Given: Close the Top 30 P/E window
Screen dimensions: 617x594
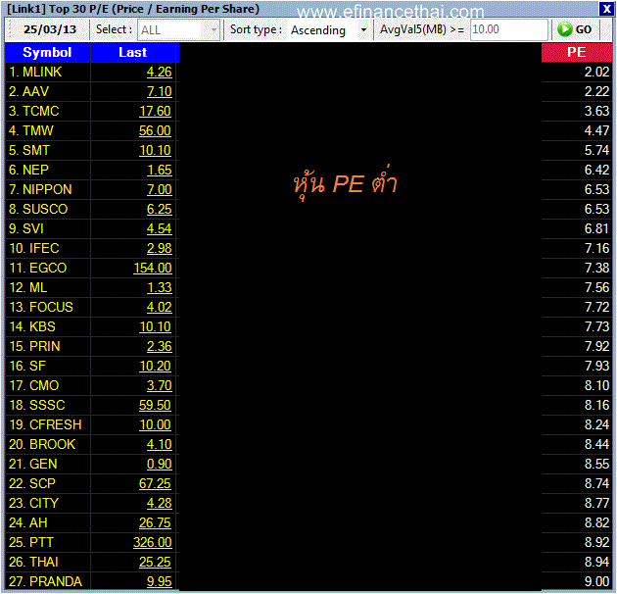Looking at the screenshot, I should coord(606,9).
